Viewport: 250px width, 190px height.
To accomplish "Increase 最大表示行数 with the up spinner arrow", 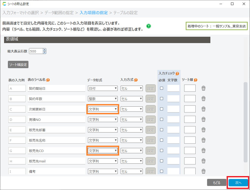I will (45, 50).
